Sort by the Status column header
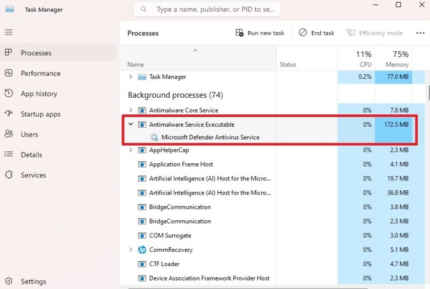Viewport: 430px width, 289px height. (307, 59)
